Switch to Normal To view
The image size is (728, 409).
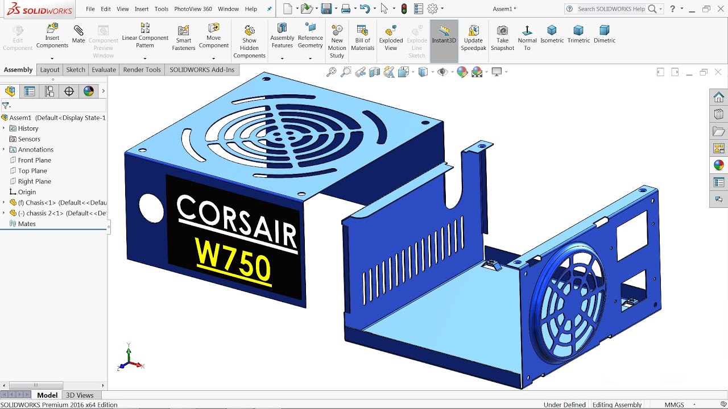(527, 38)
